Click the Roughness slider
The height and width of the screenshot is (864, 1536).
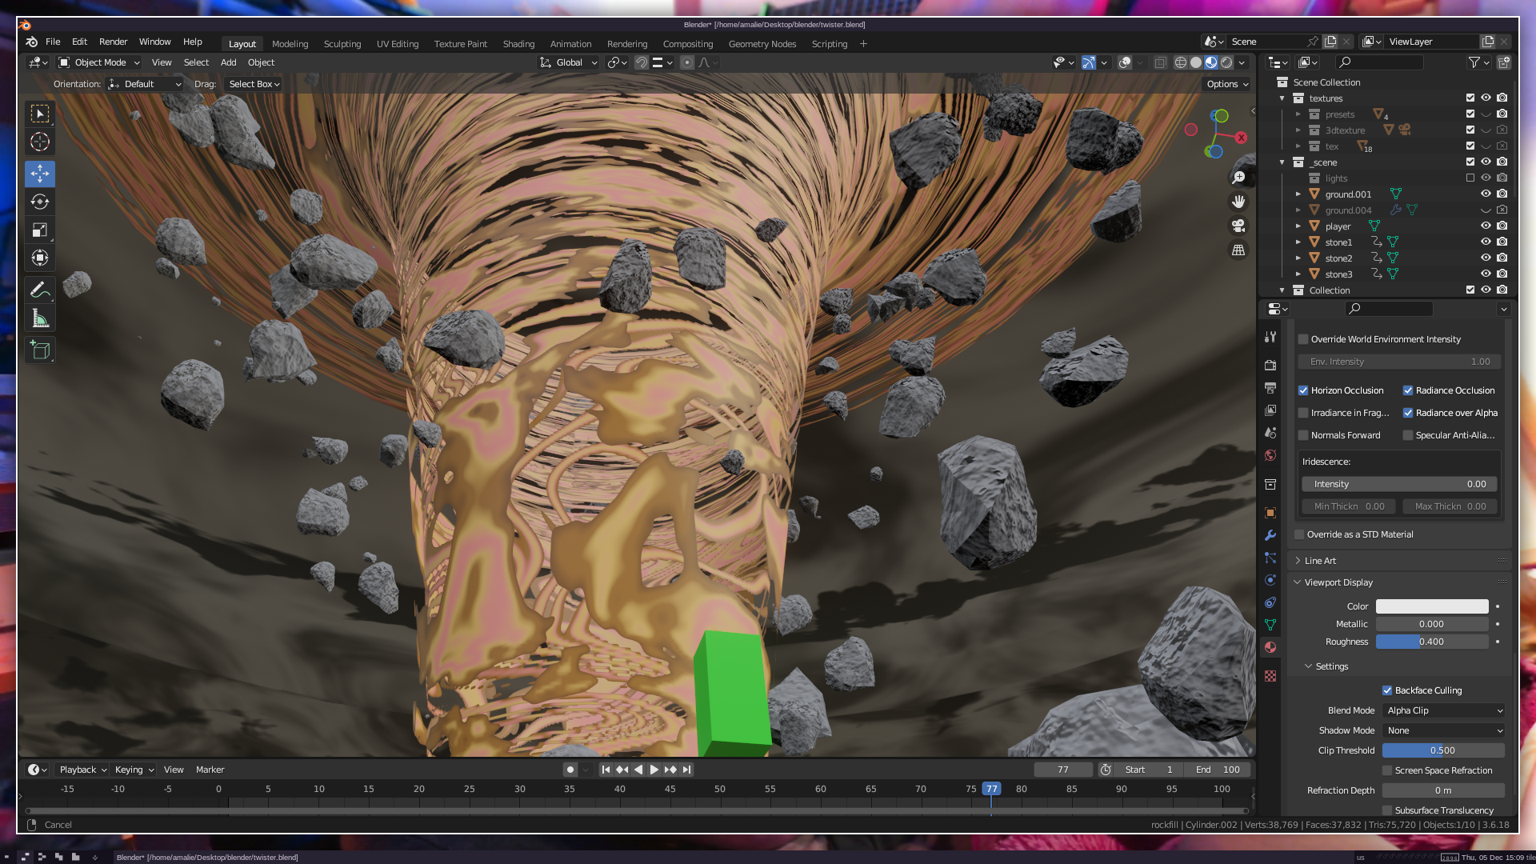click(1431, 642)
